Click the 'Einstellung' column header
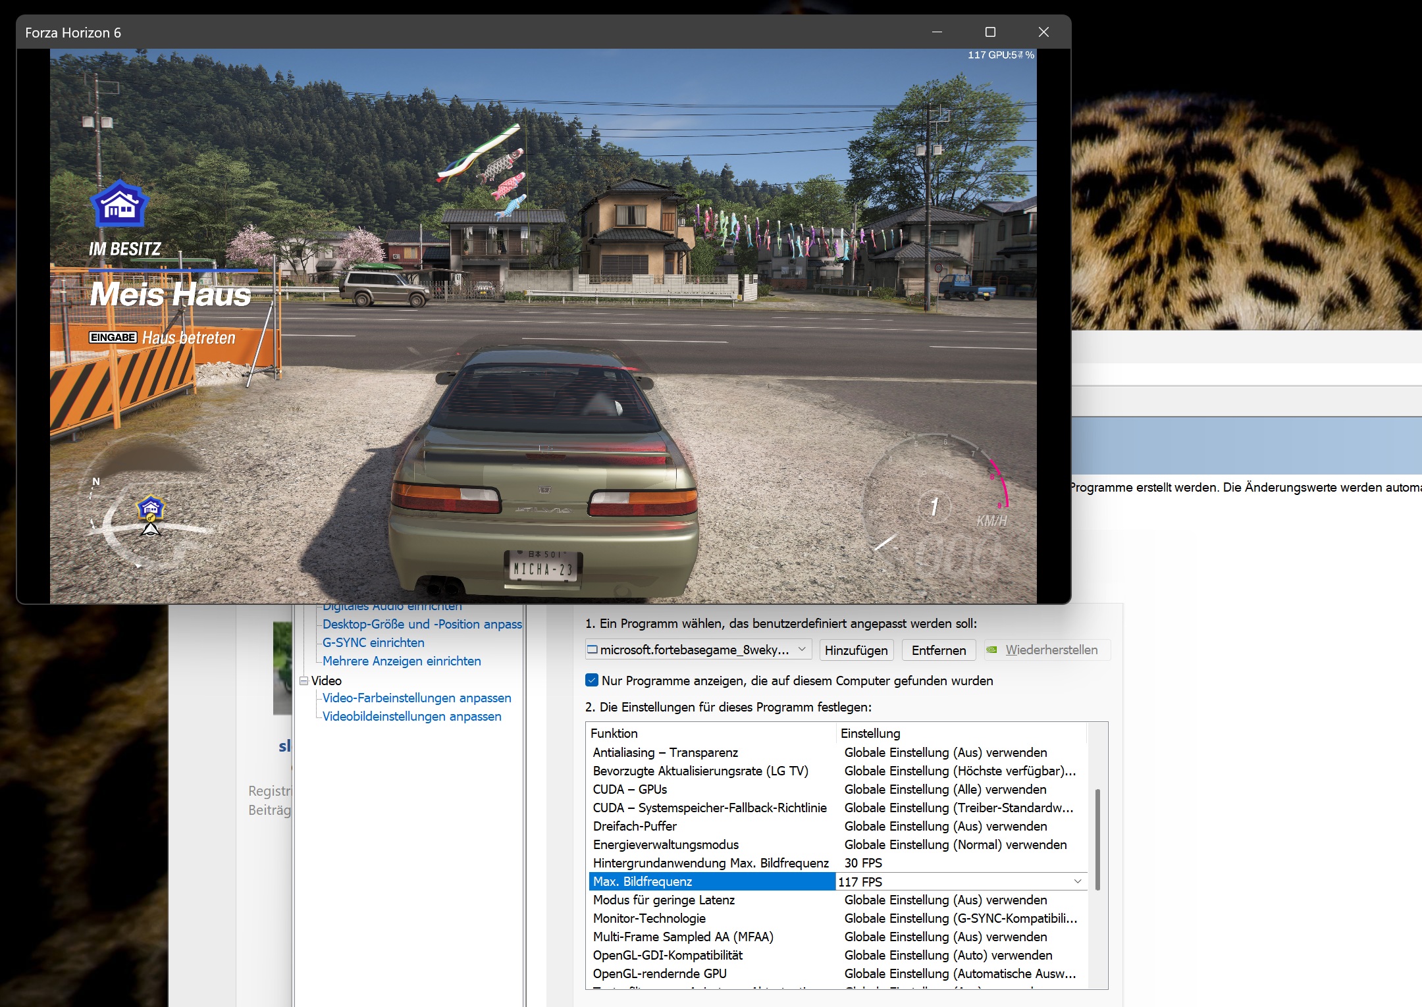Screen dimensions: 1422x1007 point(961,733)
